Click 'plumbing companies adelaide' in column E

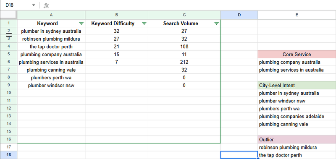(297, 116)
